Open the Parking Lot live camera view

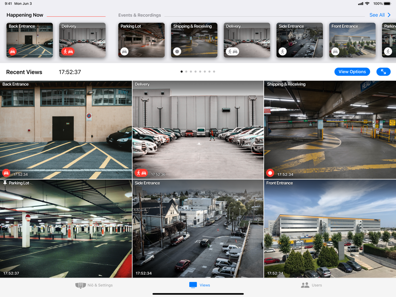coord(66,228)
